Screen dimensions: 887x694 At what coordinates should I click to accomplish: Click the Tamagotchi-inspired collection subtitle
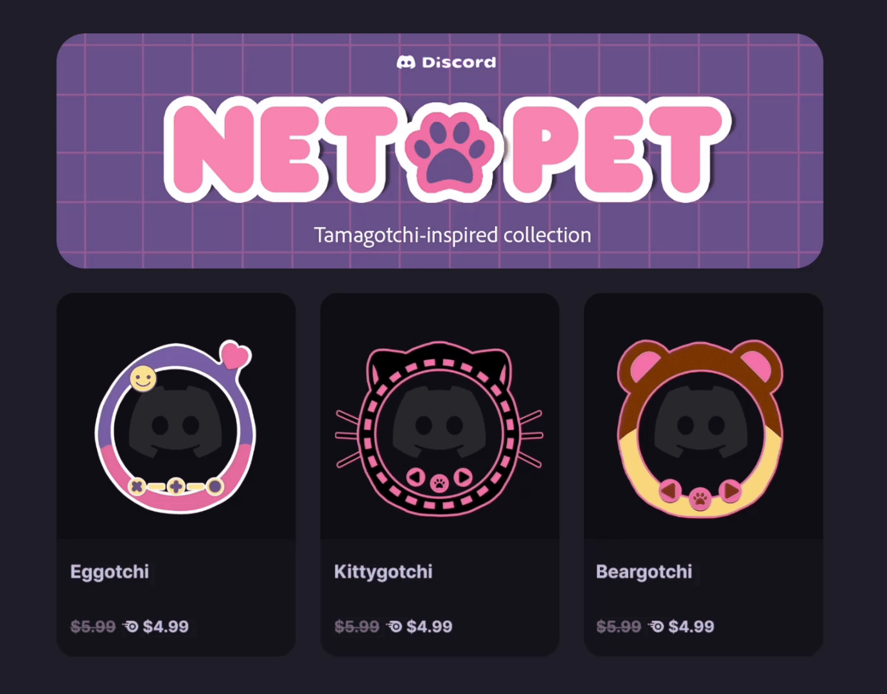coord(452,235)
